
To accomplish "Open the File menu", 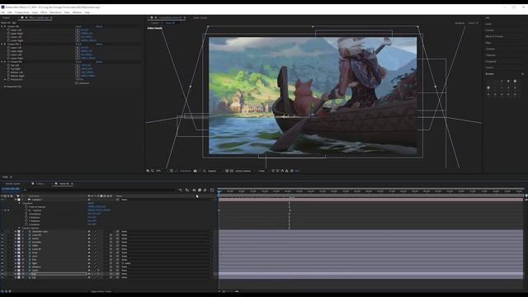I will tap(2, 12).
